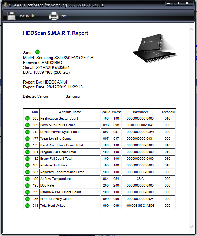Click green status dot for Erase Fail Count Total
The width and height of the screenshot is (197, 236).
[27, 159]
